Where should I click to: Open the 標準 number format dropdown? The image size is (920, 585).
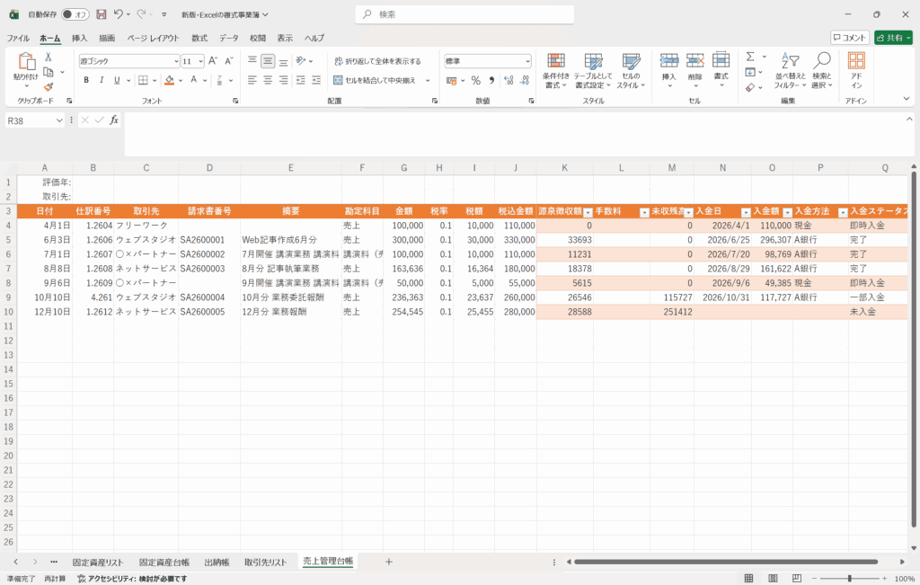click(x=527, y=61)
